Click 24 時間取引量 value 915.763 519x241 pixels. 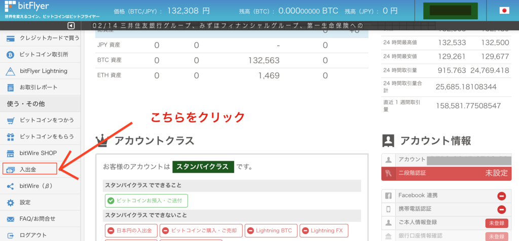pos(452,70)
